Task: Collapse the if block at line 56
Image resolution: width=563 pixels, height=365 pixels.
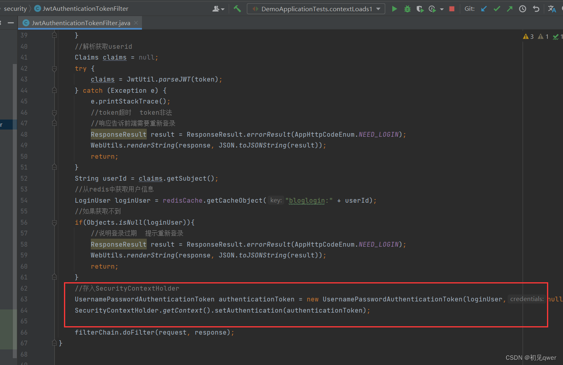Action: coord(54,222)
